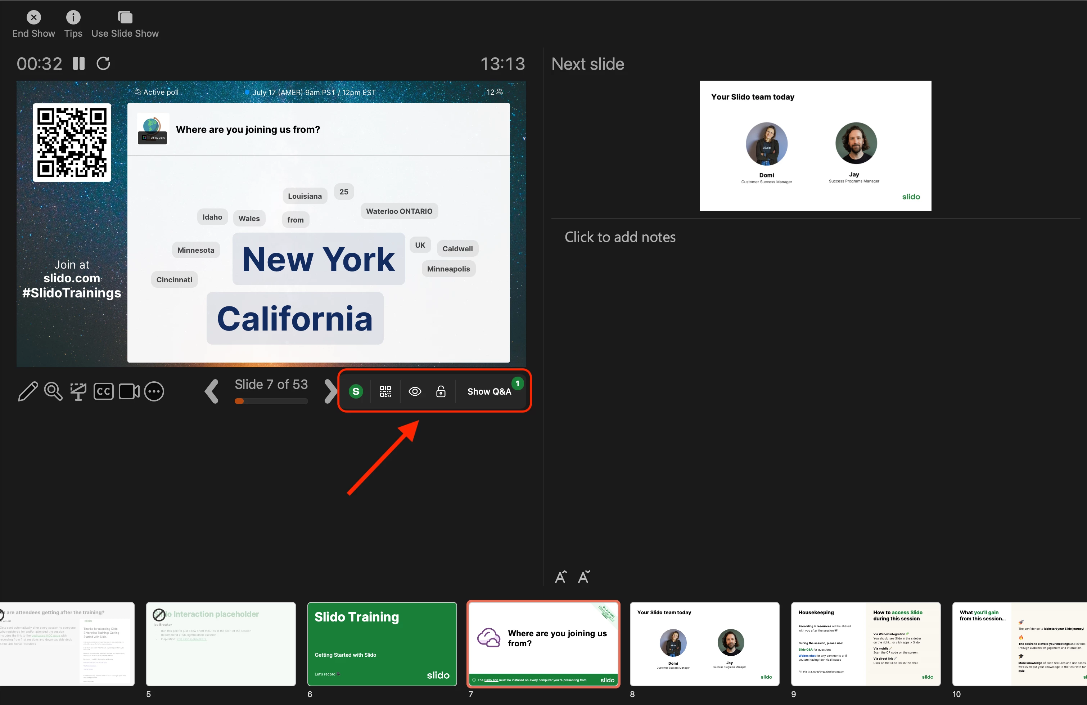Click the elapsed time 00:32

pyautogui.click(x=39, y=63)
